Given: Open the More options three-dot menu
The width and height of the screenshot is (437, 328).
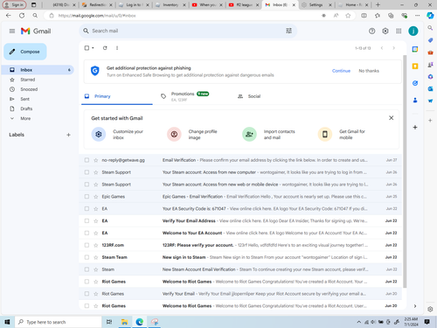Looking at the screenshot, I should pyautogui.click(x=117, y=48).
